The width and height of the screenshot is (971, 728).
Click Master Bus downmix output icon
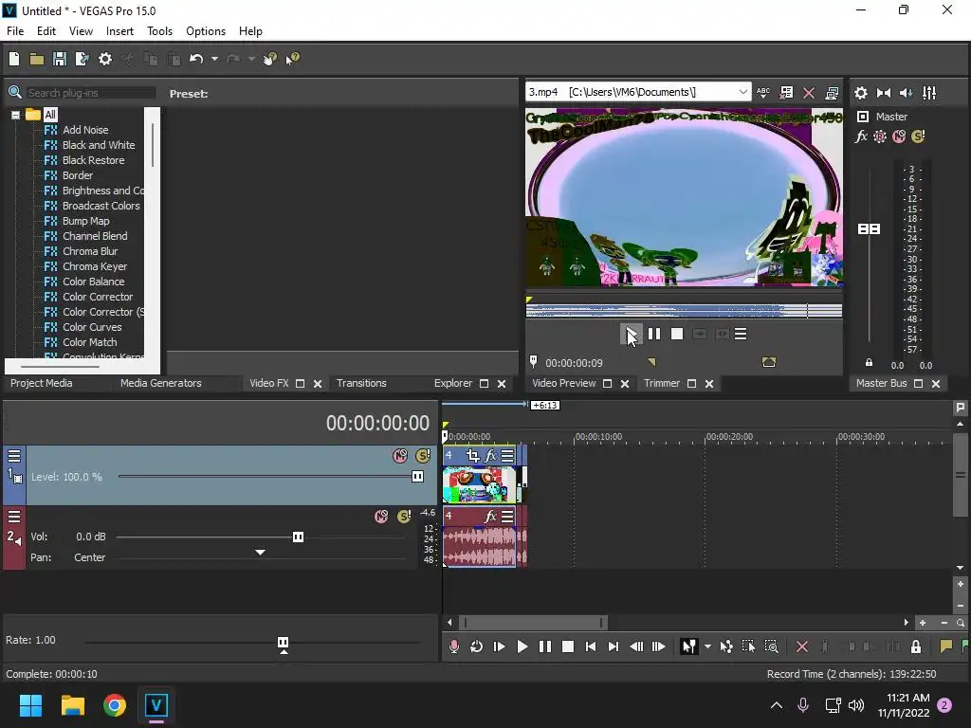884,93
